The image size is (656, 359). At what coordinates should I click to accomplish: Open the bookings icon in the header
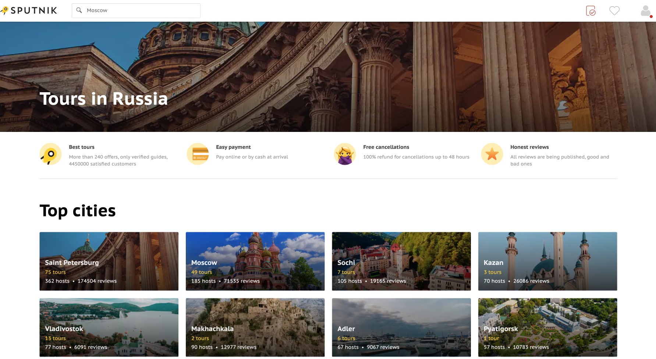[591, 11]
